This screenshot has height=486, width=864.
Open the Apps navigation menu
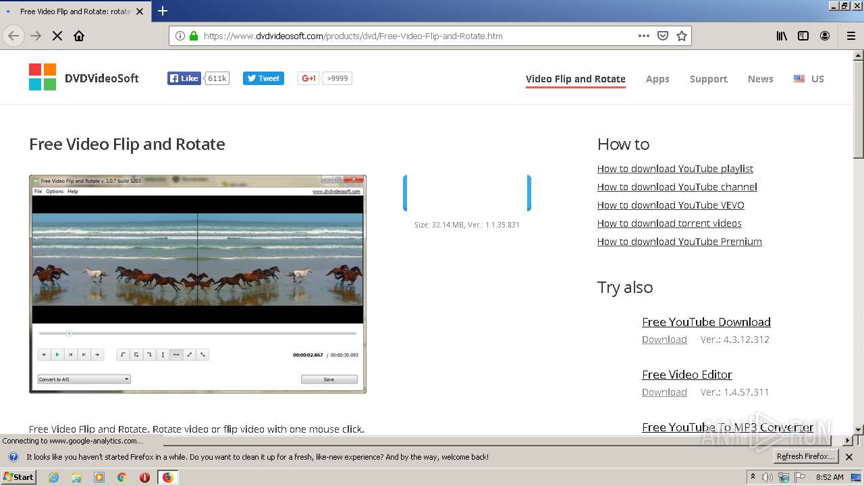click(x=657, y=79)
